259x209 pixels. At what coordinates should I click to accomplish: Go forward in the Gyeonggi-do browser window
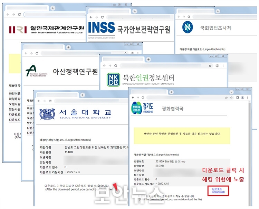[x=138, y=97]
